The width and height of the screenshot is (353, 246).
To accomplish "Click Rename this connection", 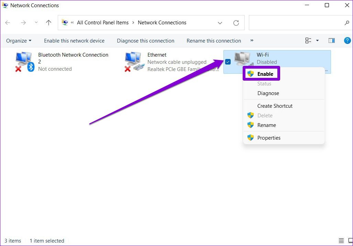I will [x=214, y=41].
